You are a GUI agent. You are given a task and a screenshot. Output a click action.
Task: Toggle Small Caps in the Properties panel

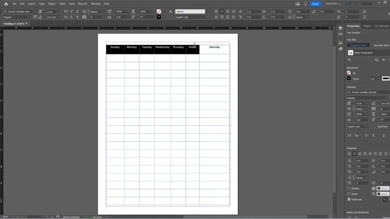pyautogui.click(x=356, y=136)
